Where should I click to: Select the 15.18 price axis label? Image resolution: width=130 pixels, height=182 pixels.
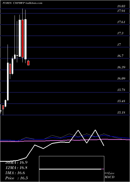pos(121,113)
